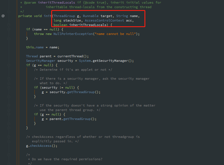Click the 'private' keyword
Viewport: 224px width, 165px height.
click(25, 16)
